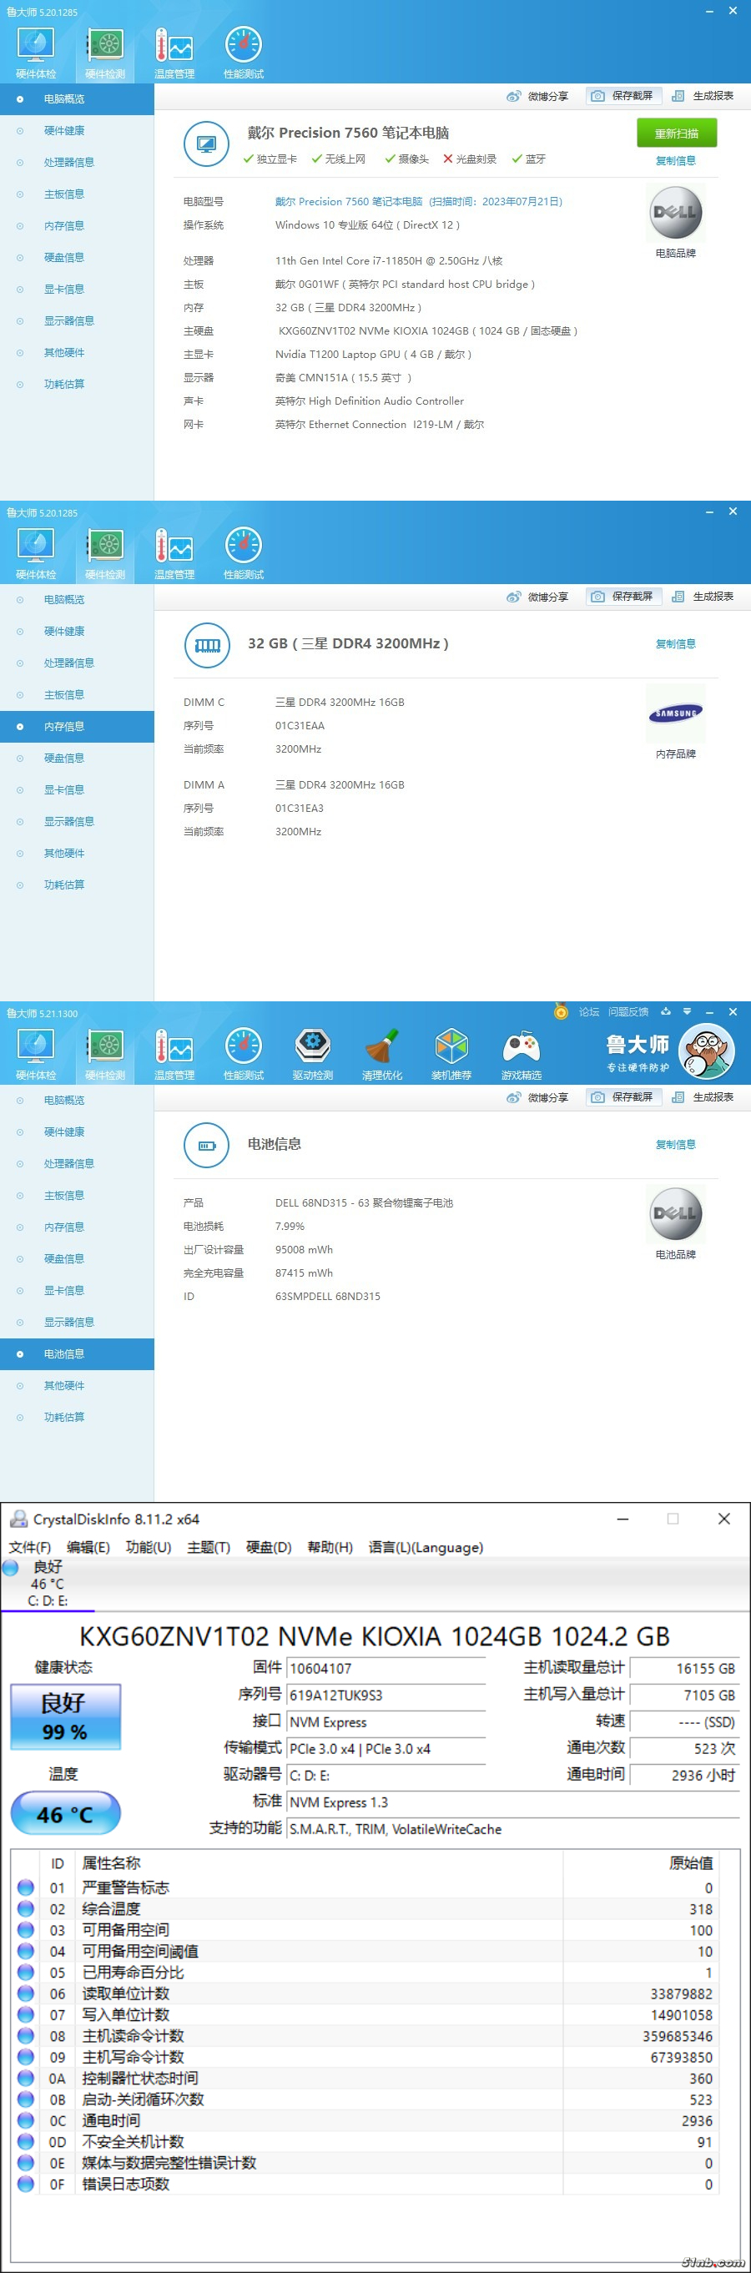Open 编辑(E) menu in CrystalDiskInfo
The width and height of the screenshot is (751, 2273).
click(x=88, y=1547)
